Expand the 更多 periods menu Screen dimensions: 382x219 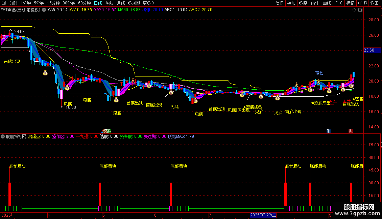click(x=148, y=3)
